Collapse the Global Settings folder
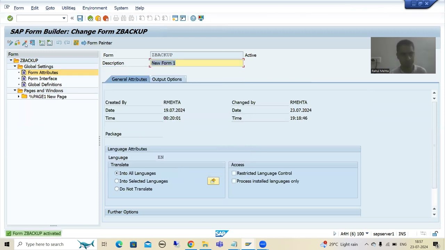This screenshot has width=445, height=250. 15,67
